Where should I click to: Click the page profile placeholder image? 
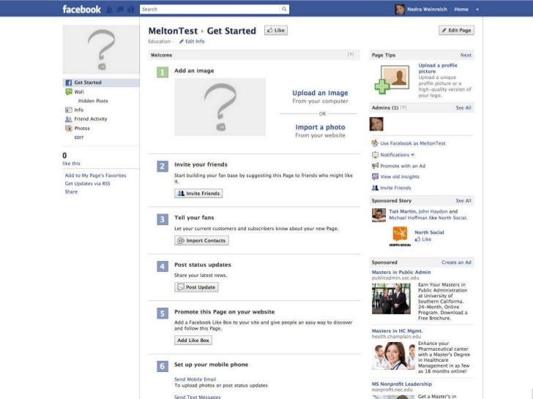point(101,50)
